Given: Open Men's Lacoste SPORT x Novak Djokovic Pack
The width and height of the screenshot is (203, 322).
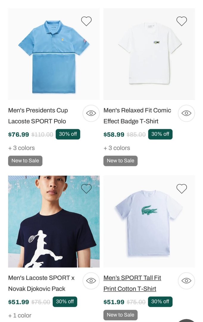Looking at the screenshot, I should pyautogui.click(x=41, y=283).
